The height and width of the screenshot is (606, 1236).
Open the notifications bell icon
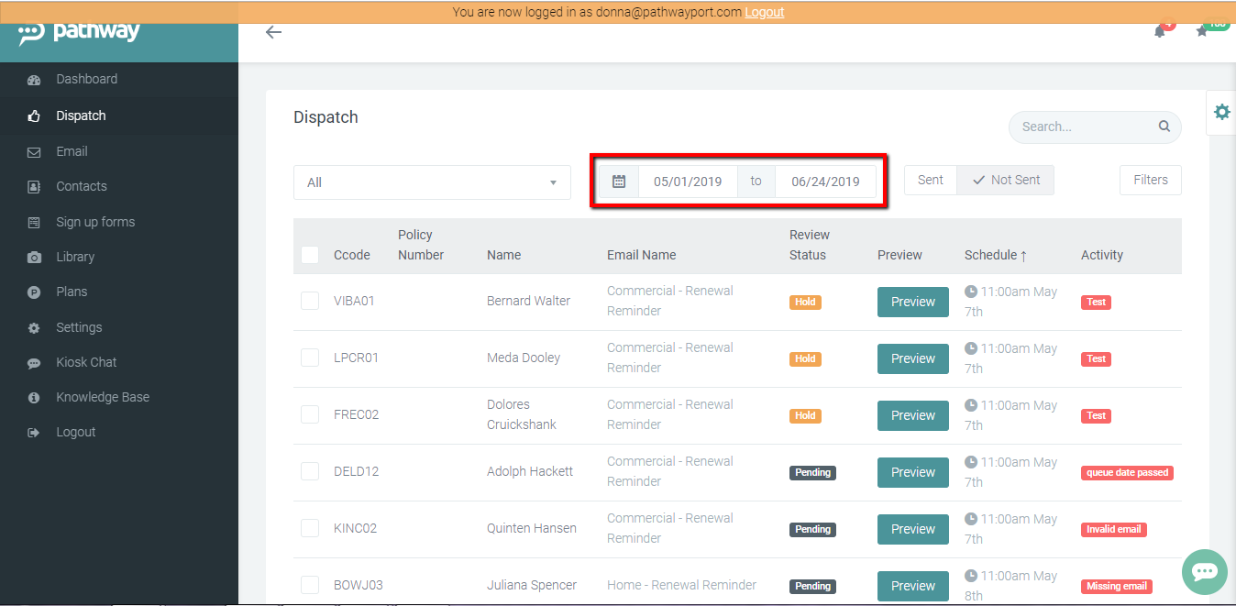1159,30
